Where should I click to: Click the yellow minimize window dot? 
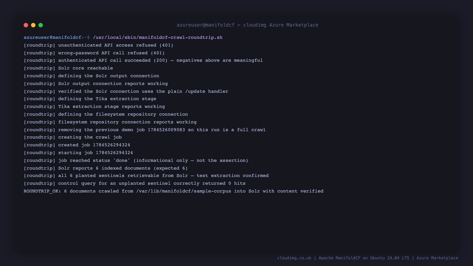coord(33,25)
